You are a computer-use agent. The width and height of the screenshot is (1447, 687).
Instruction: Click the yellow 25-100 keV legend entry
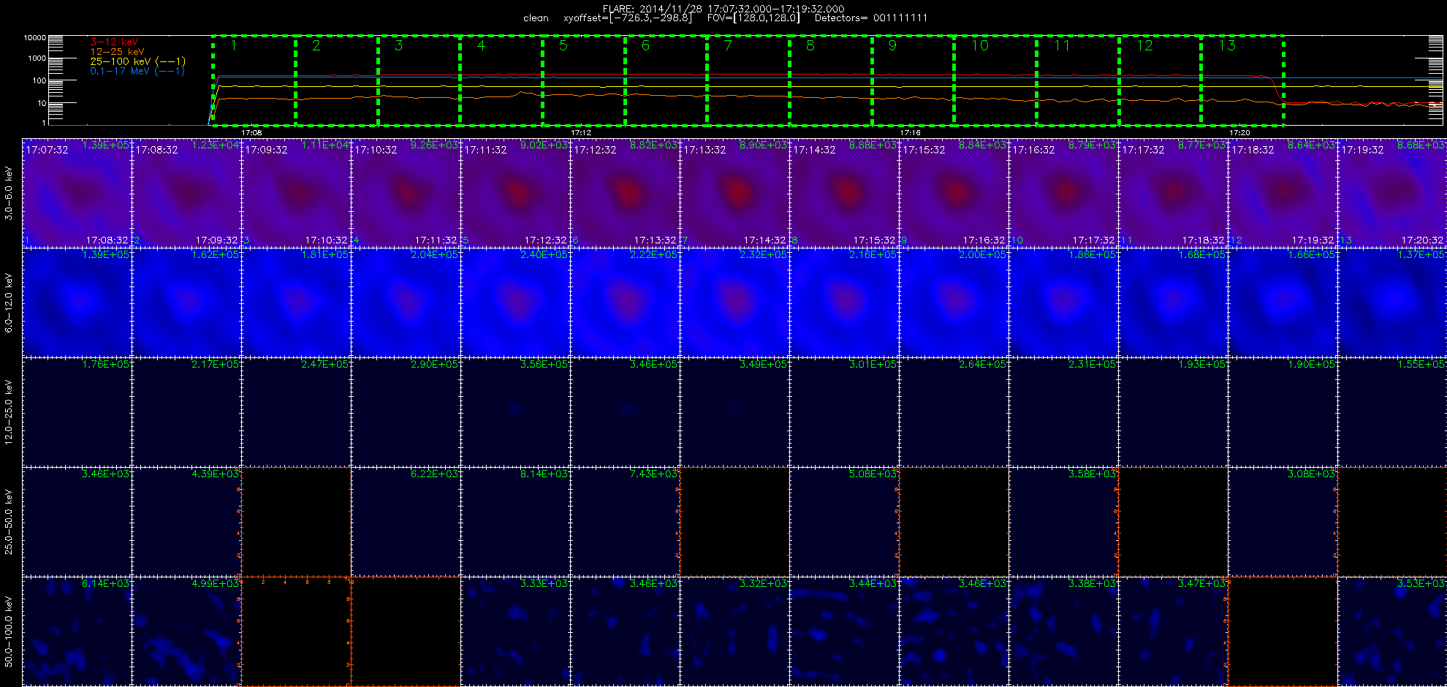(137, 61)
